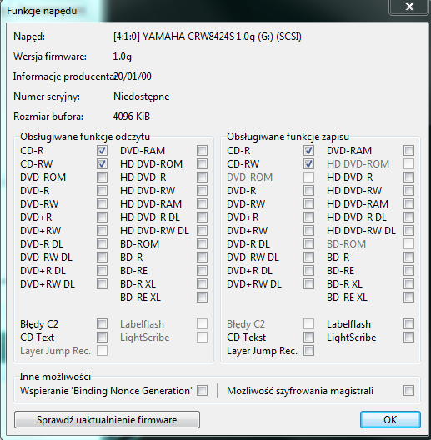Toggle HD DVD-R checkbox in read functions

(203, 177)
